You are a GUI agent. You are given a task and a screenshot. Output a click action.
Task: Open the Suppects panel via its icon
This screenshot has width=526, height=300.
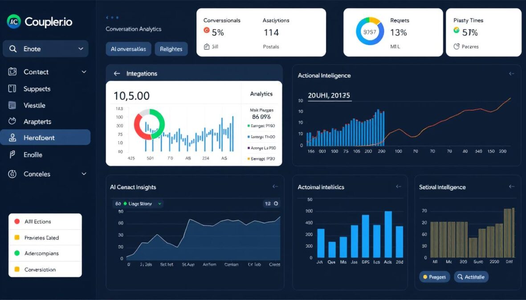tap(11, 88)
